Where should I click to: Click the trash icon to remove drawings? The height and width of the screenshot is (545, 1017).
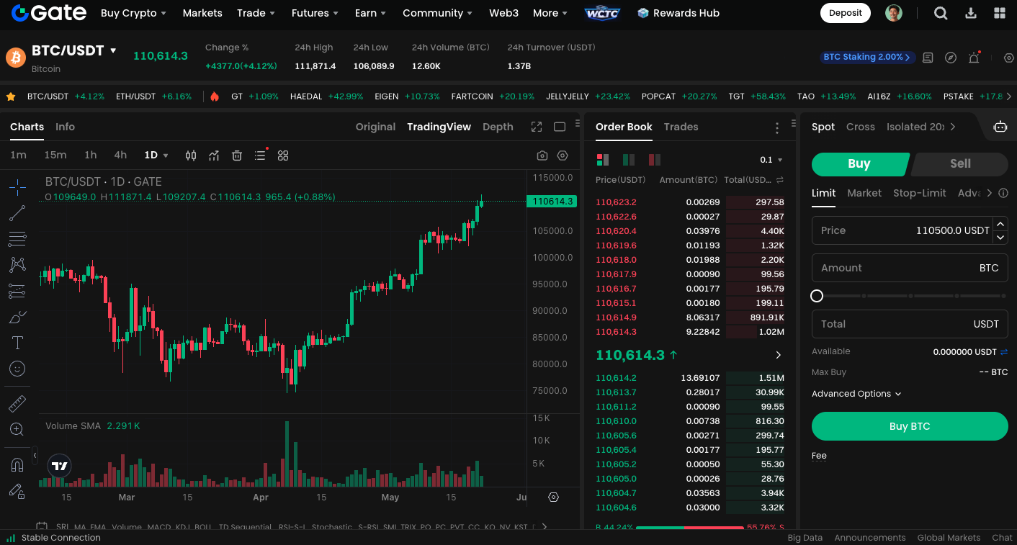point(237,156)
